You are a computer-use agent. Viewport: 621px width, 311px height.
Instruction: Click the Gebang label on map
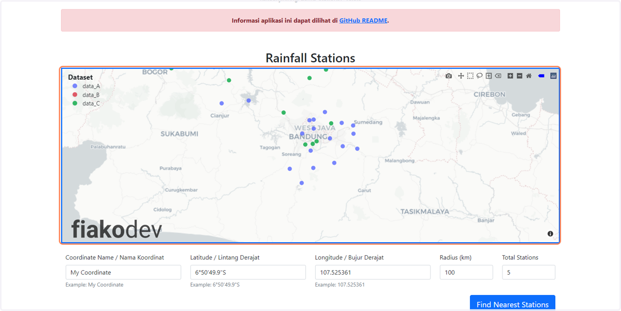click(520, 115)
